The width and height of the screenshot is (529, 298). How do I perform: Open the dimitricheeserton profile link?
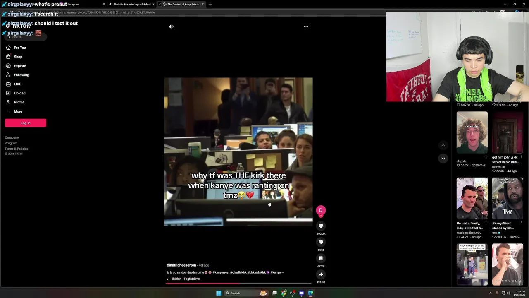(x=181, y=265)
